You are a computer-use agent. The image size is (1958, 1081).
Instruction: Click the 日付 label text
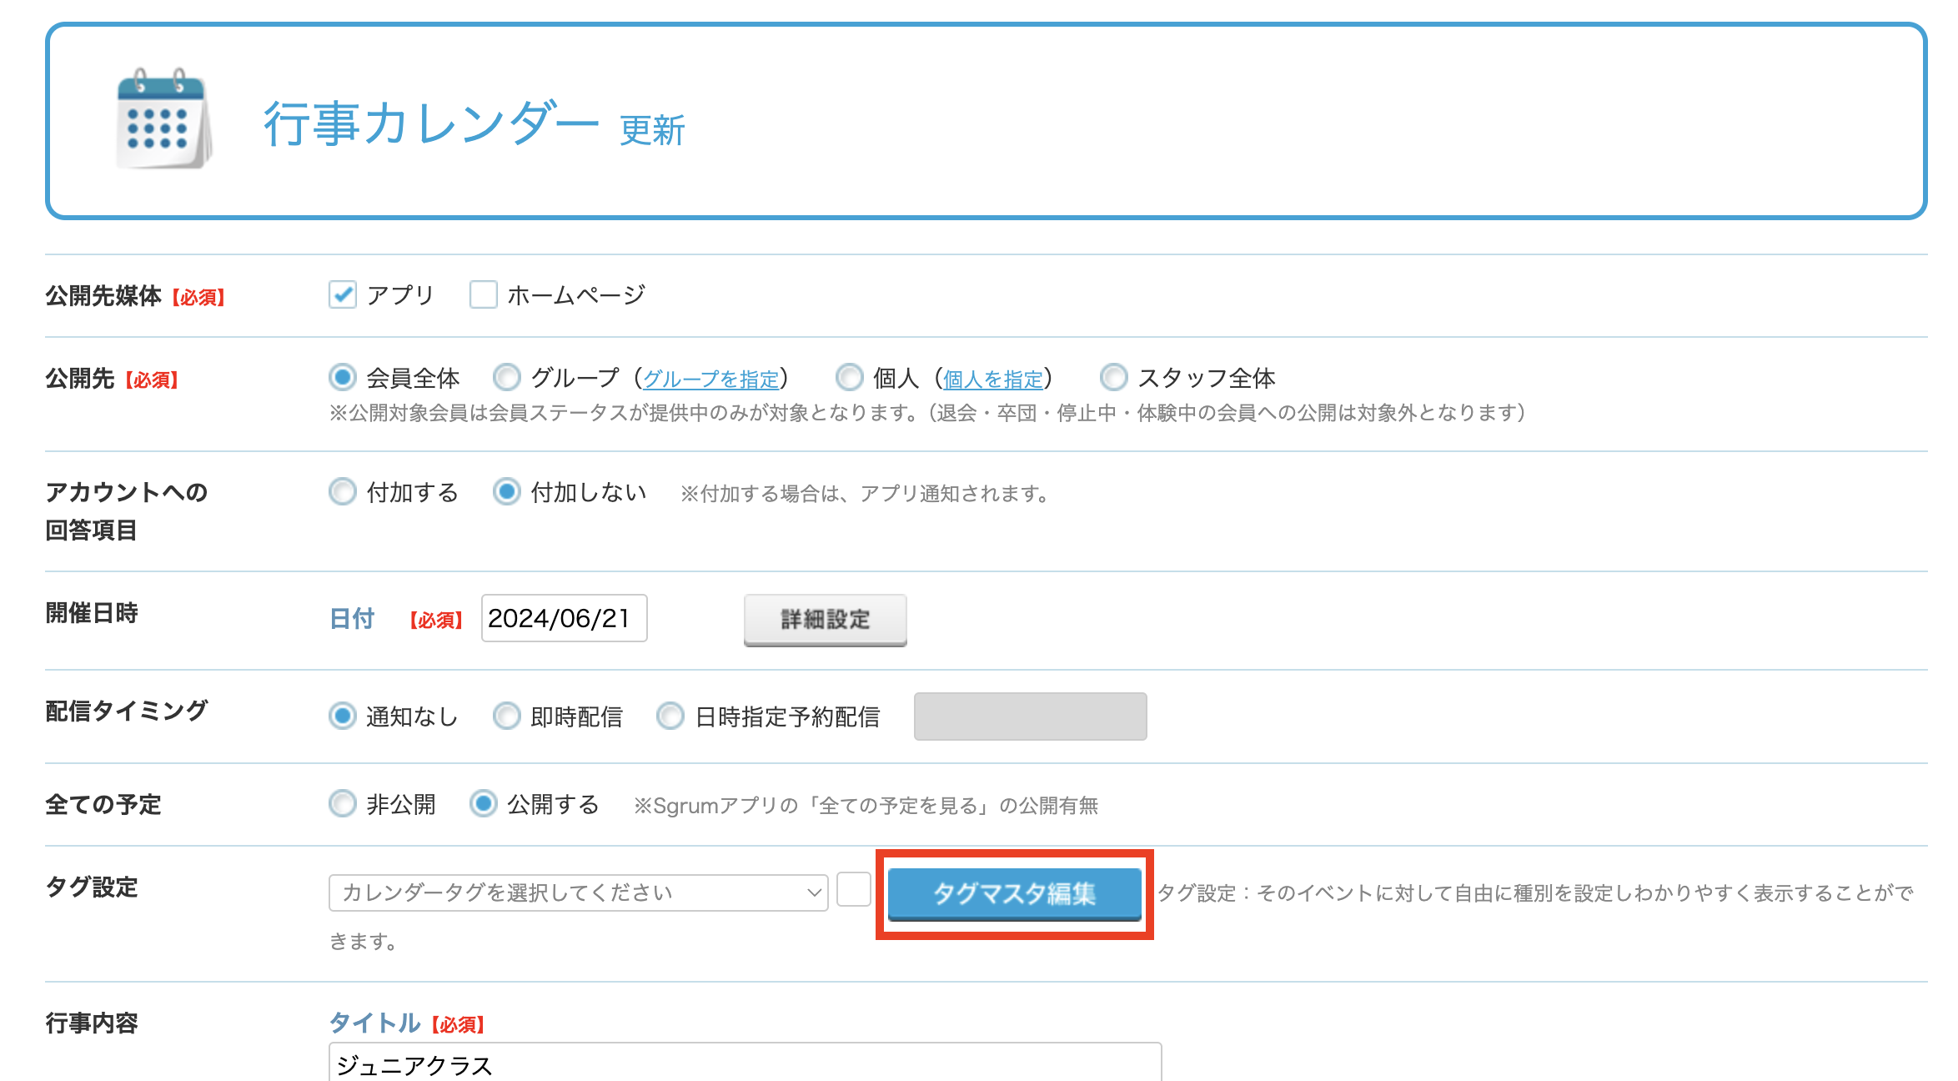point(353,619)
